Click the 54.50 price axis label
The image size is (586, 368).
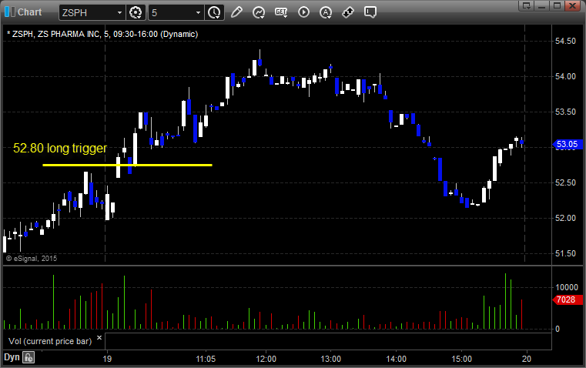point(565,41)
